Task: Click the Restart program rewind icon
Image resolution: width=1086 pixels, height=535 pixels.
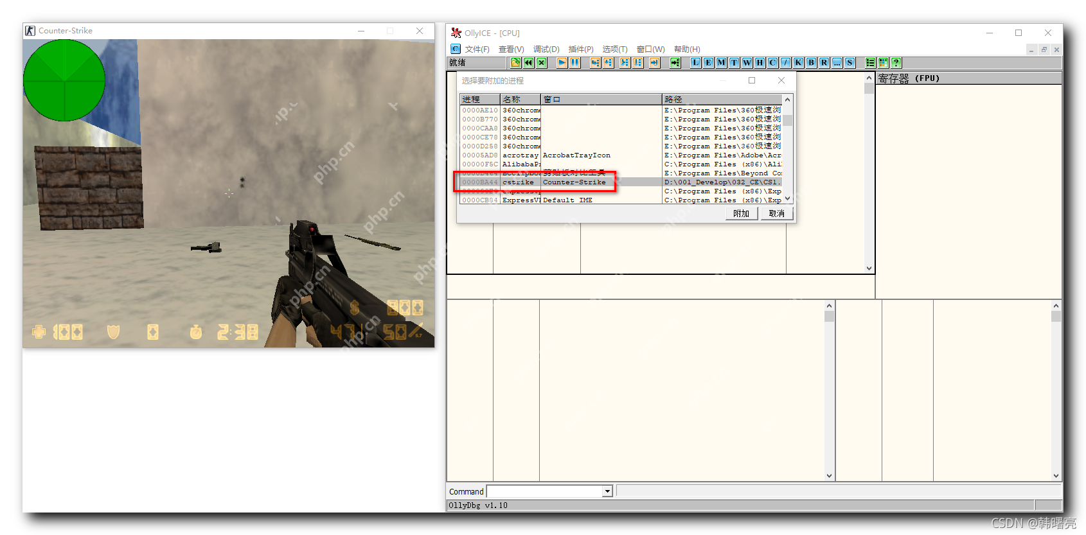Action: click(528, 62)
